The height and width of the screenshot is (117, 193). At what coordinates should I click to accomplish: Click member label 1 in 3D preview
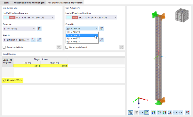click(x=159, y=66)
